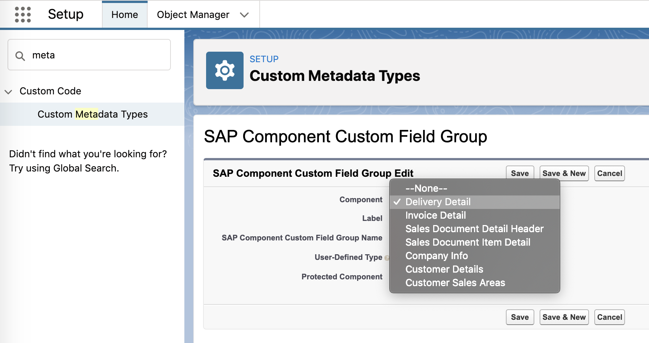Select Sales Document Item Detail option
The height and width of the screenshot is (343, 649).
point(475,242)
